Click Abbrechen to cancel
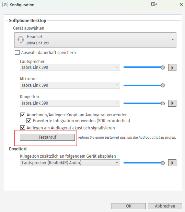 point(165,206)
